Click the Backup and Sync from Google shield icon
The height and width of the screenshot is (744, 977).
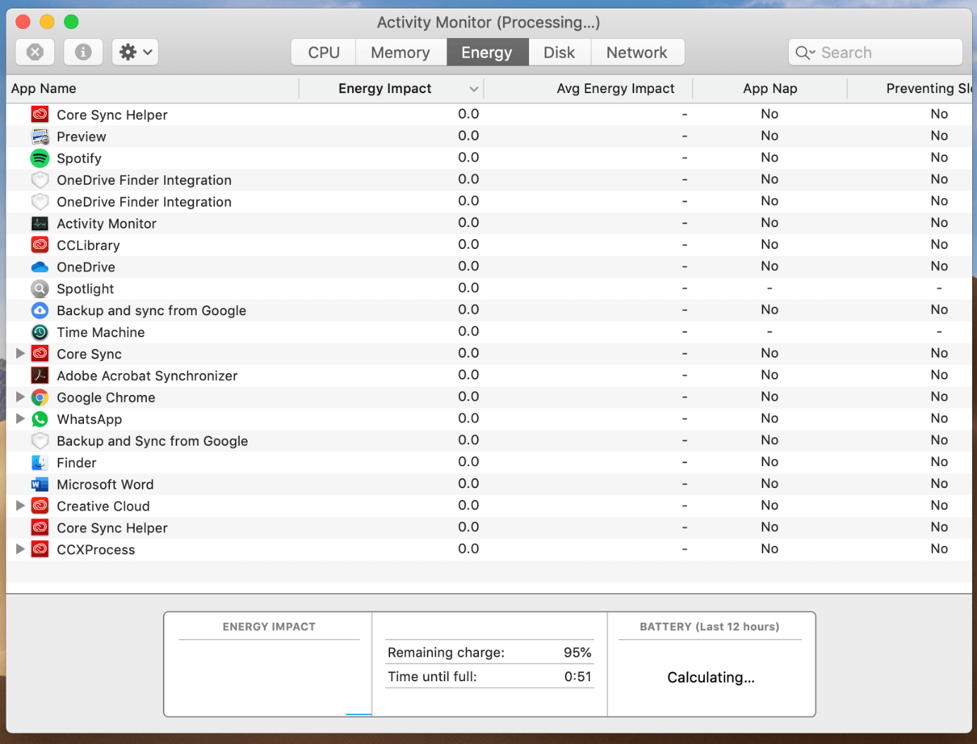[40, 441]
